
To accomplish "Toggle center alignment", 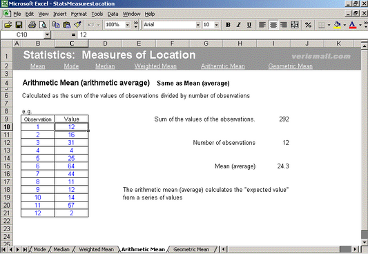I will pos(273,25).
